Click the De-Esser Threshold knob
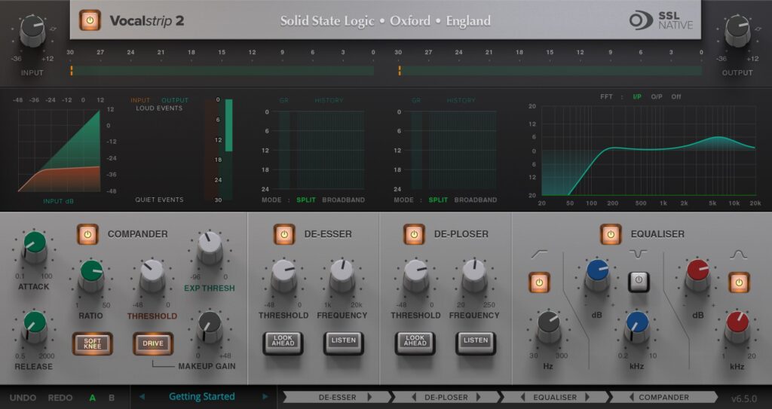 (x=283, y=275)
